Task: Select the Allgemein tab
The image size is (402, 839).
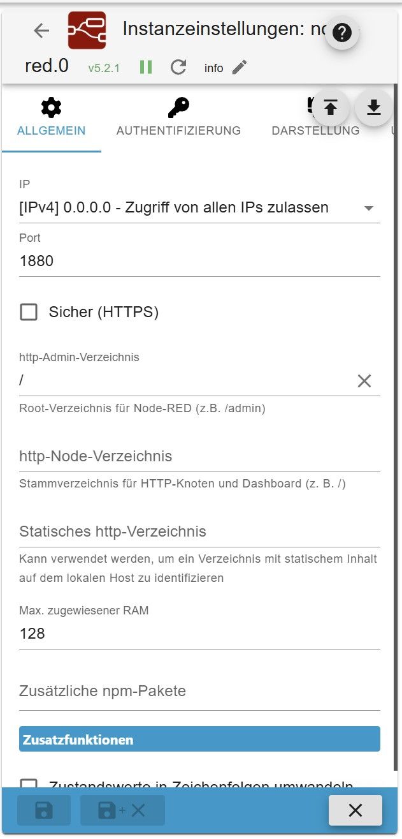Action: pyautogui.click(x=51, y=119)
